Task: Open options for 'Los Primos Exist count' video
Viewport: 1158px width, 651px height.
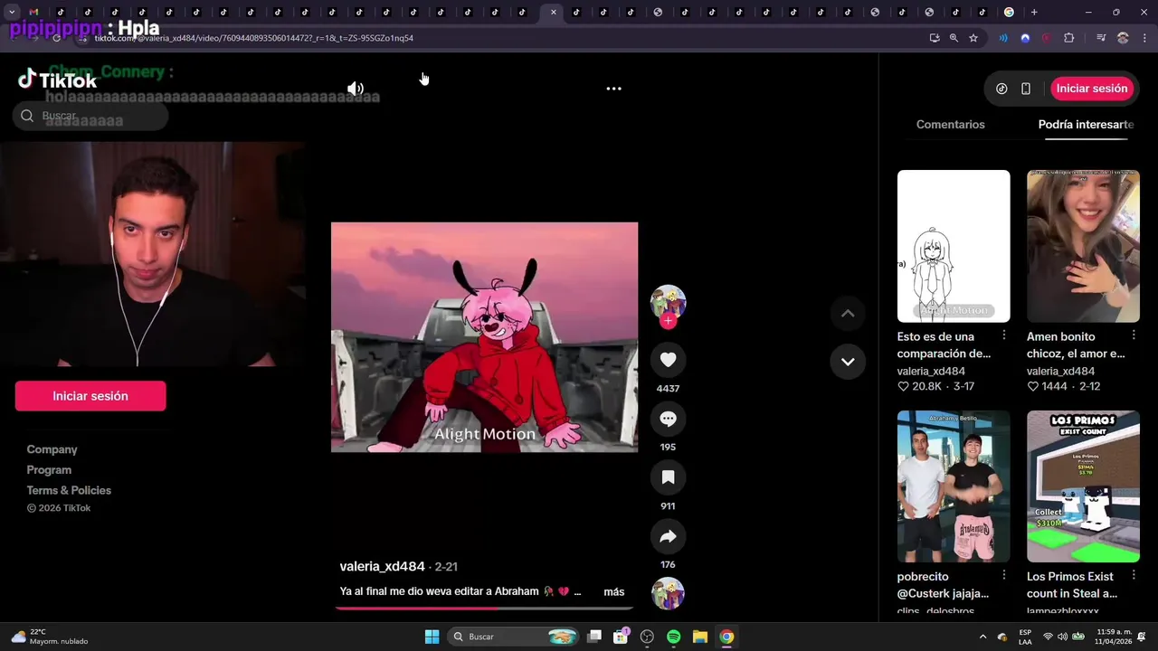Action: 1134,575
